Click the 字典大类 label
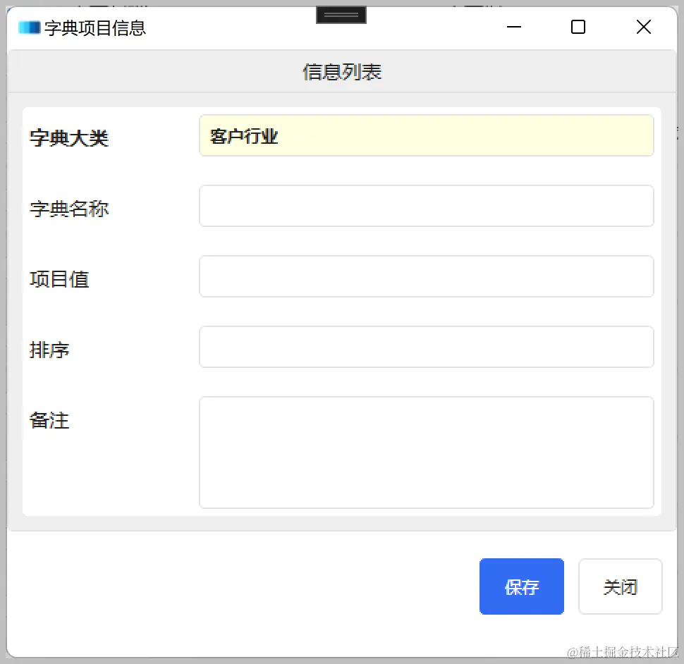 tap(69, 138)
